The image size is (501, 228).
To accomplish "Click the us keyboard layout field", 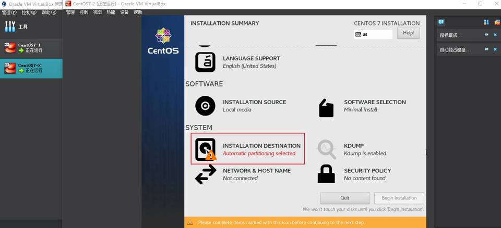I will 373,34.
